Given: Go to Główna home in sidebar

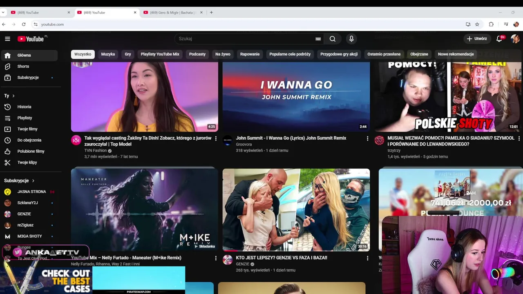Looking at the screenshot, I should click(29, 55).
